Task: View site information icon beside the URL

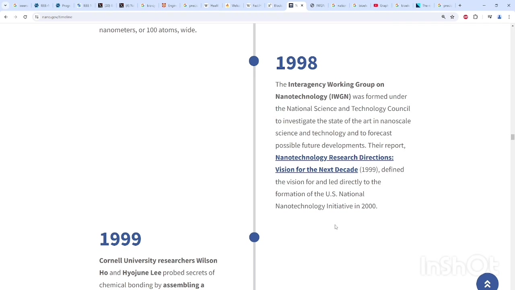Action: coord(37,17)
